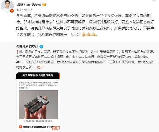Click the black header banner of the attached image
This screenshot has width=159, height=132.
click(x=38, y=76)
